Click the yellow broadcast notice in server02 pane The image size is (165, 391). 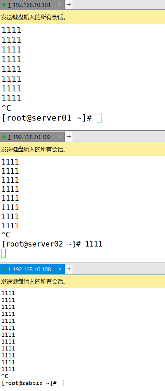pos(82,149)
